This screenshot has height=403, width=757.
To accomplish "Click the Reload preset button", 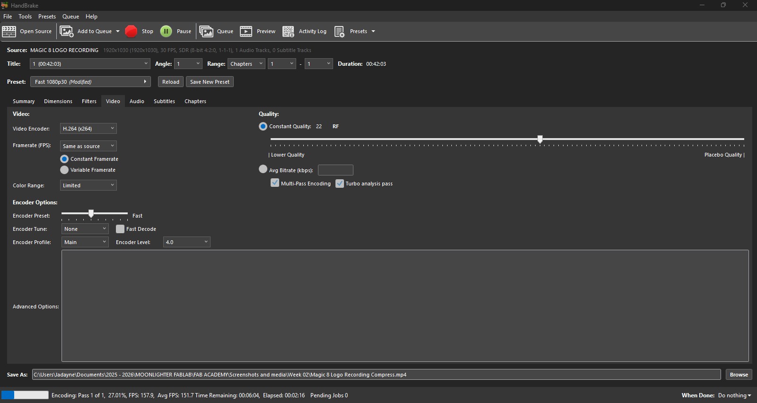I will pos(171,82).
